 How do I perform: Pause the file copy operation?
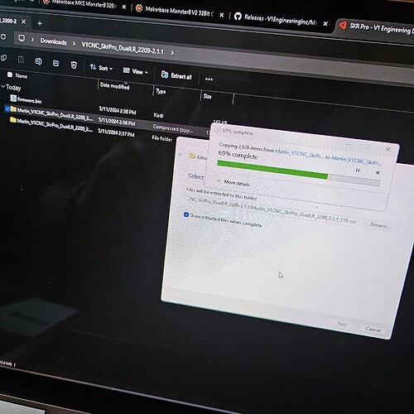358,171
